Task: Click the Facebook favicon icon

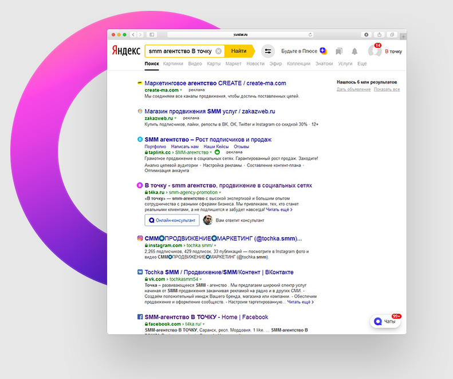Action: tap(140, 317)
